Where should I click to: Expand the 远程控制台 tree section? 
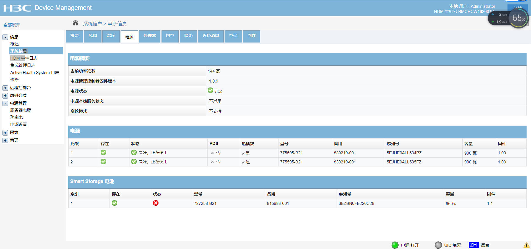[5, 88]
